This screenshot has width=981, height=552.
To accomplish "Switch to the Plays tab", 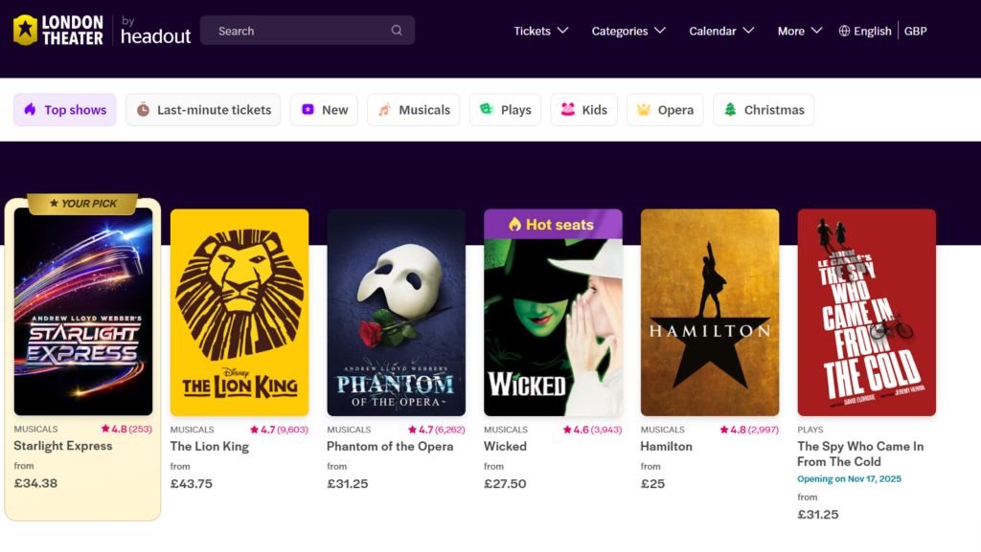I will pyautogui.click(x=505, y=110).
